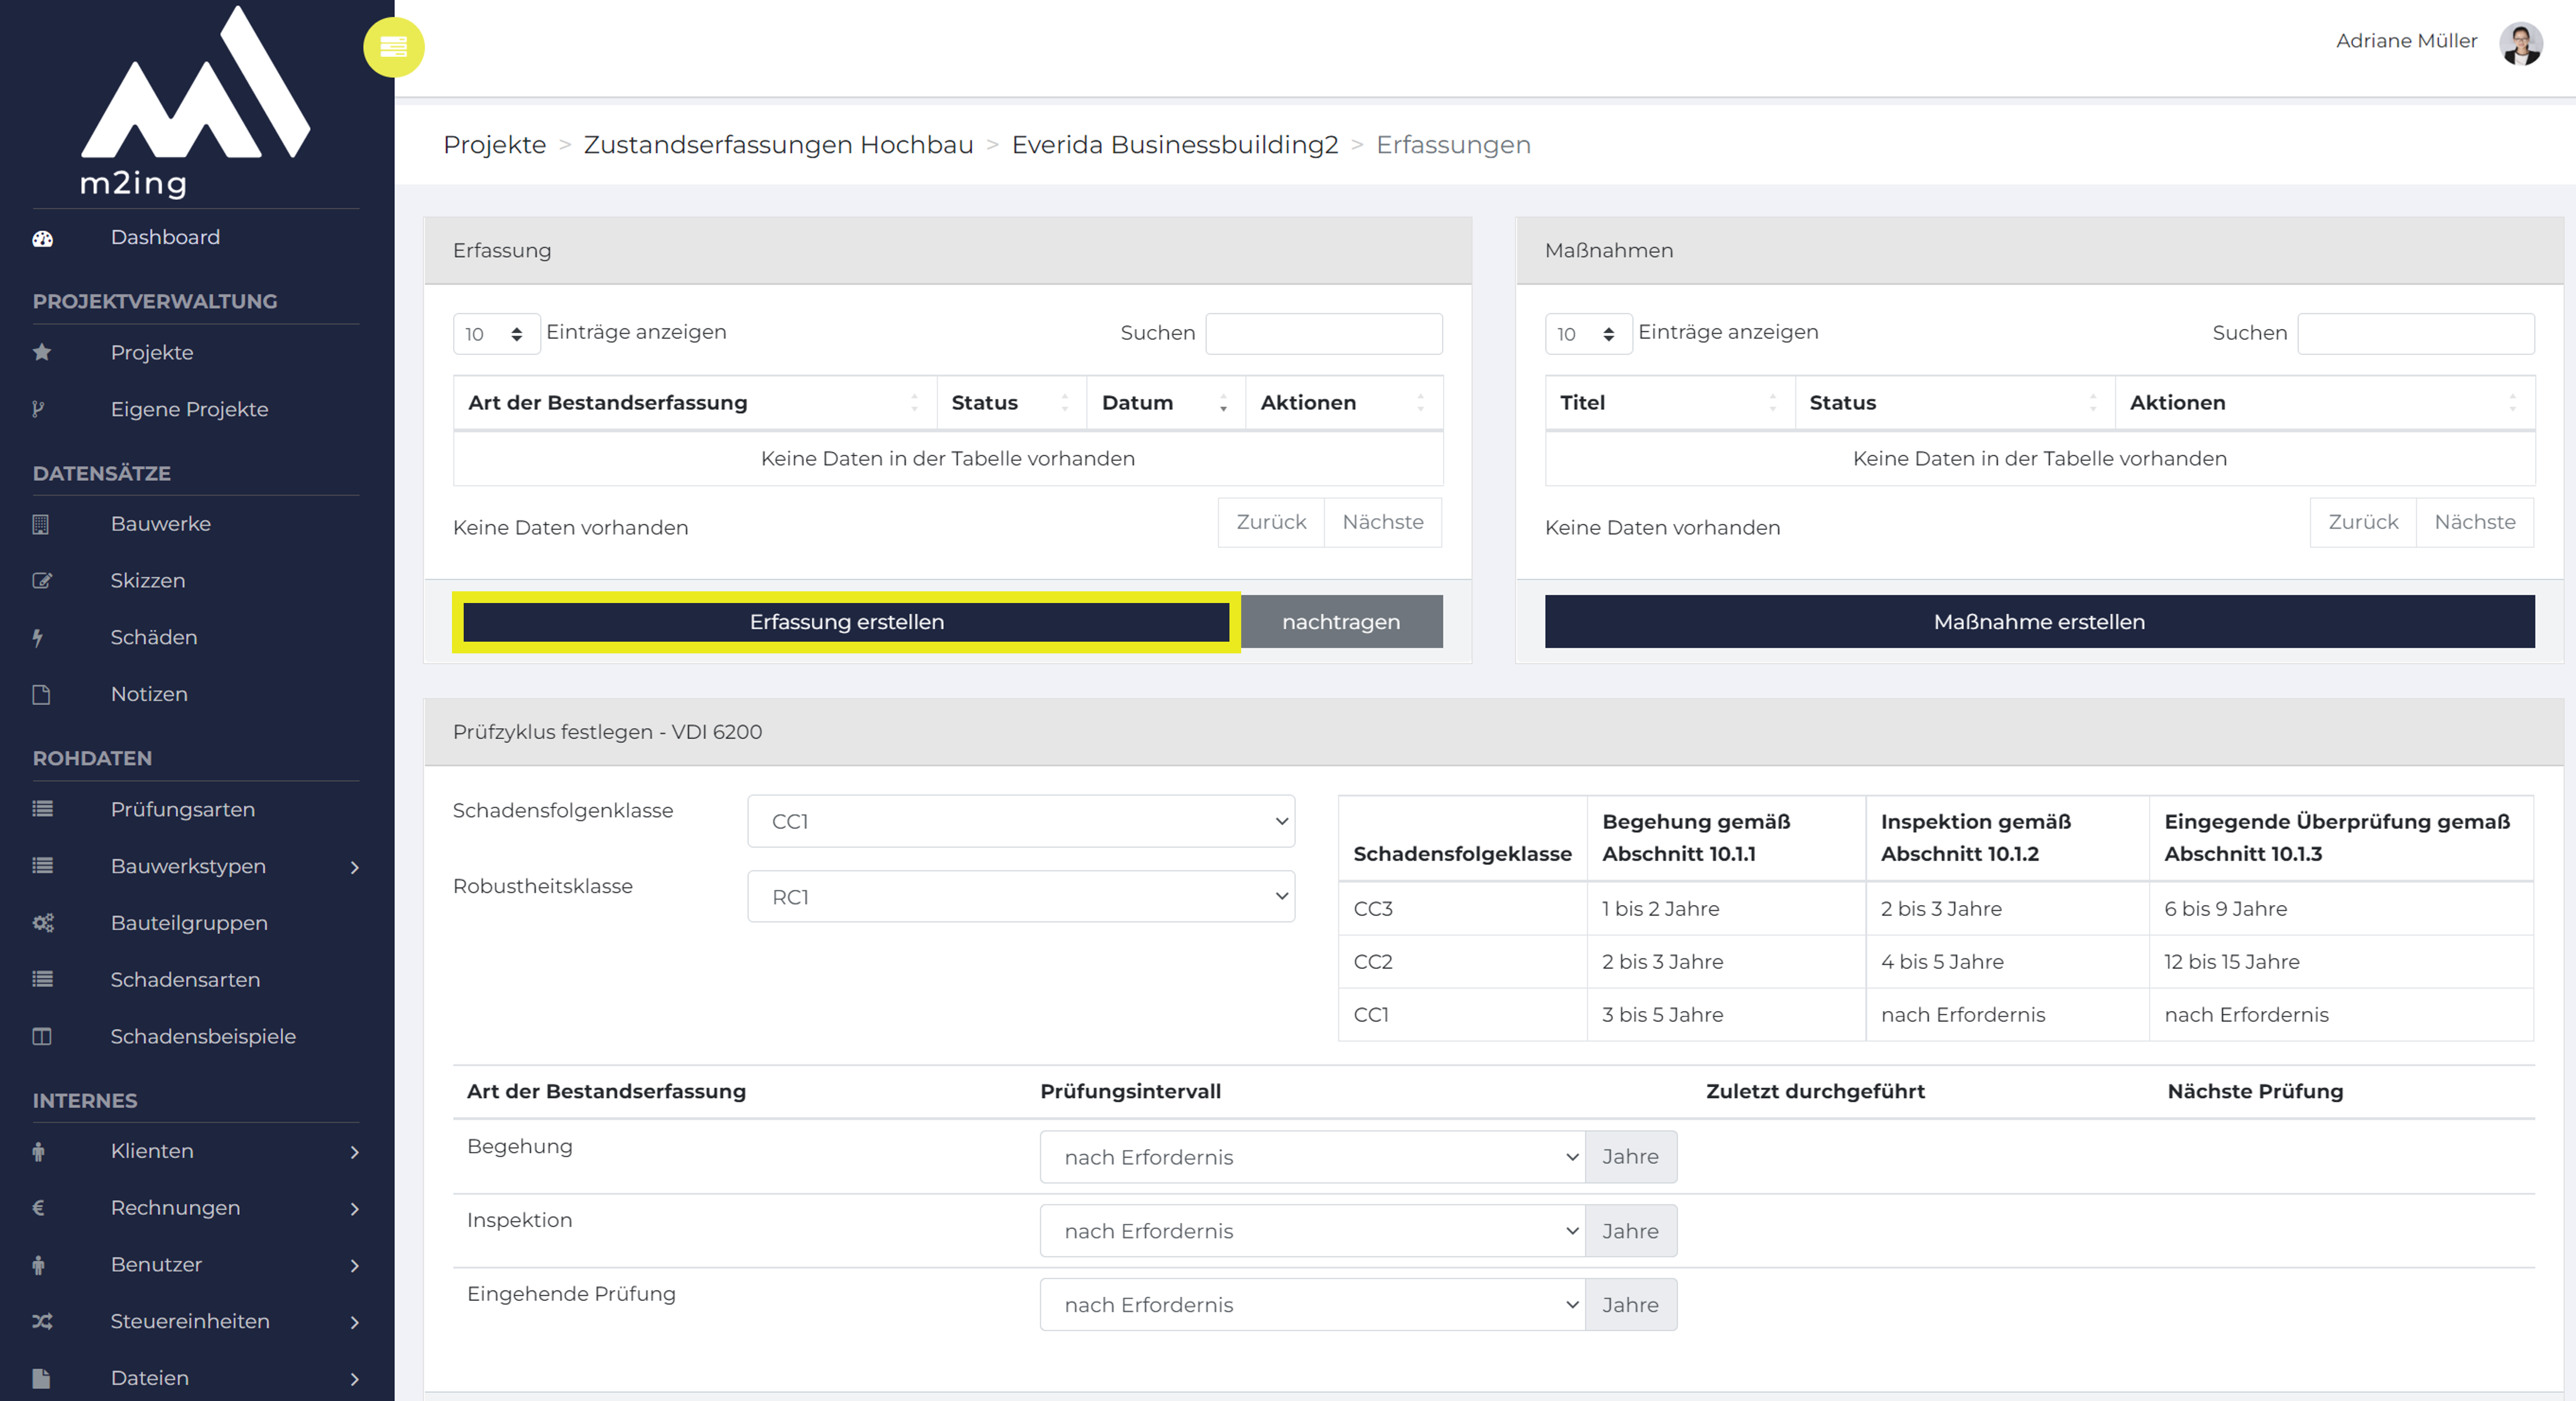Click the Maßnahmen search field

coord(2415,334)
